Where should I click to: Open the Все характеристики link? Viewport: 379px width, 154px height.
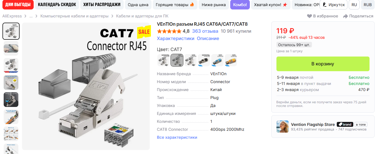tap(177, 137)
